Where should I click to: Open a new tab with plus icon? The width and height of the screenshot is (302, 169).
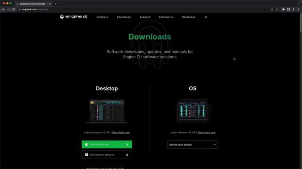click(x=56, y=4)
